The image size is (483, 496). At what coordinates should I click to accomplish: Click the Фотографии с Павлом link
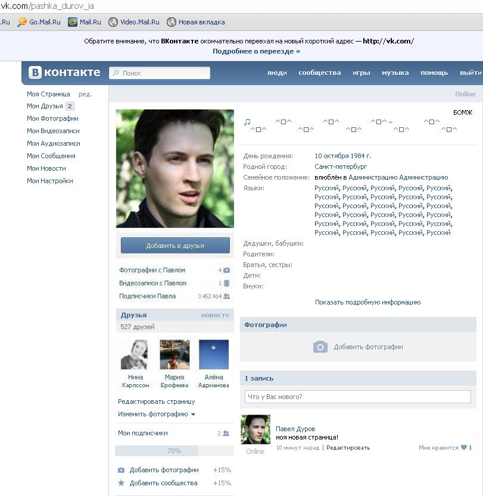coord(152,270)
